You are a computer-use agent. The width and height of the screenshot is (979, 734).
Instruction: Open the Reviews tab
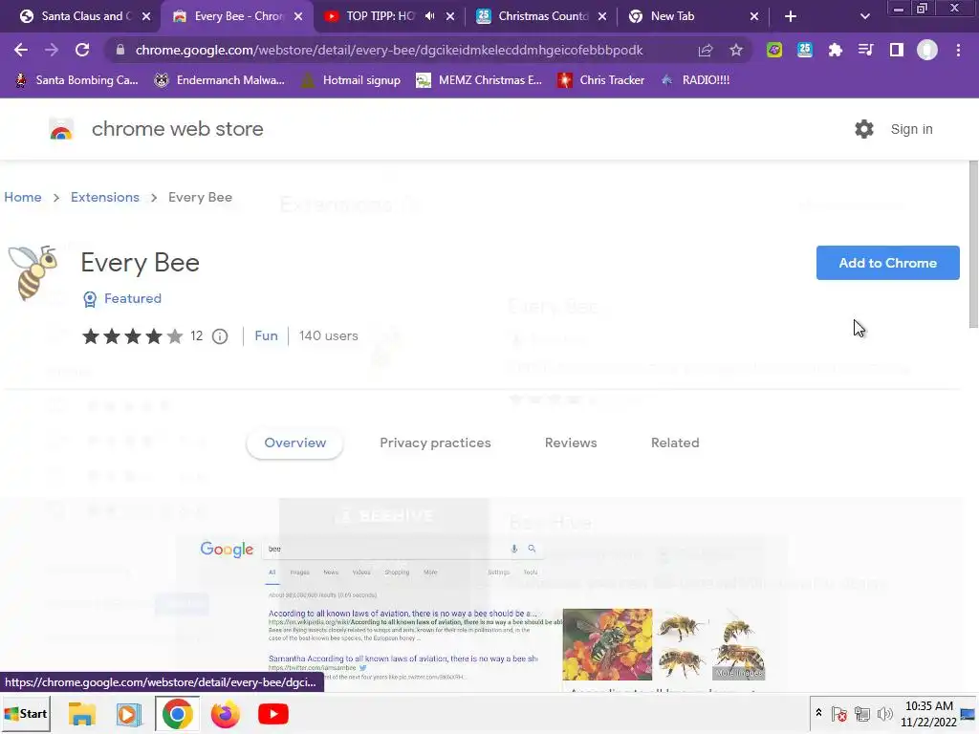(x=571, y=443)
